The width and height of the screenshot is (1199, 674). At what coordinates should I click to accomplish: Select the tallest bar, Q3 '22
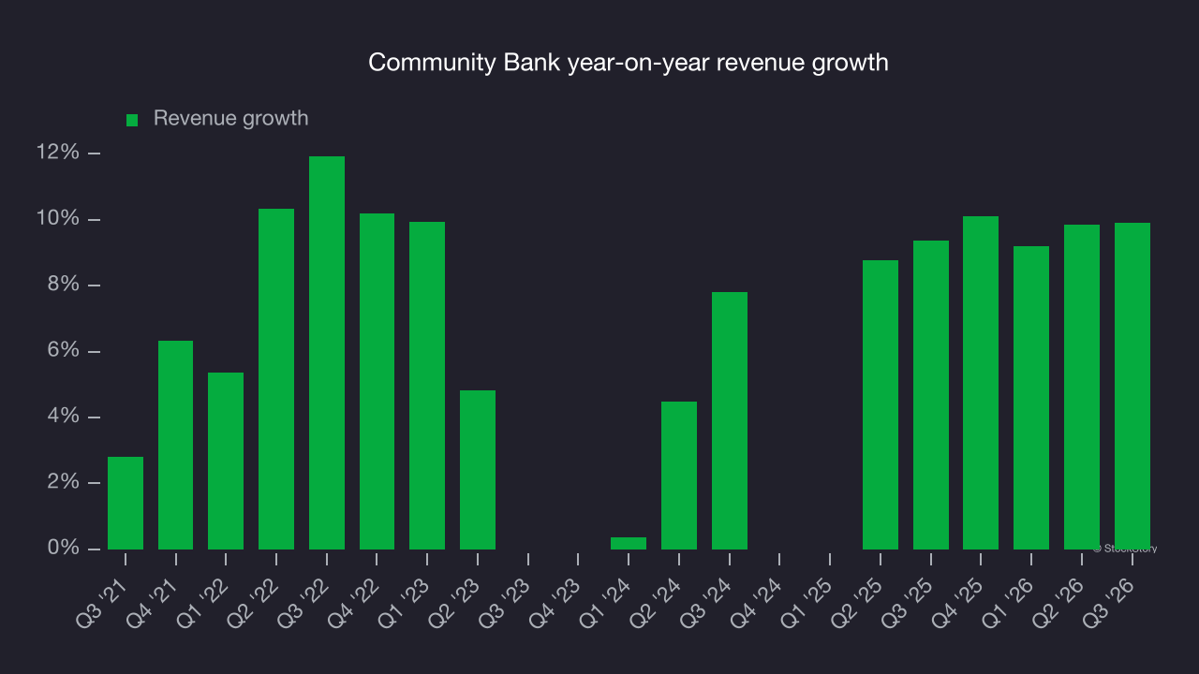[327, 353]
